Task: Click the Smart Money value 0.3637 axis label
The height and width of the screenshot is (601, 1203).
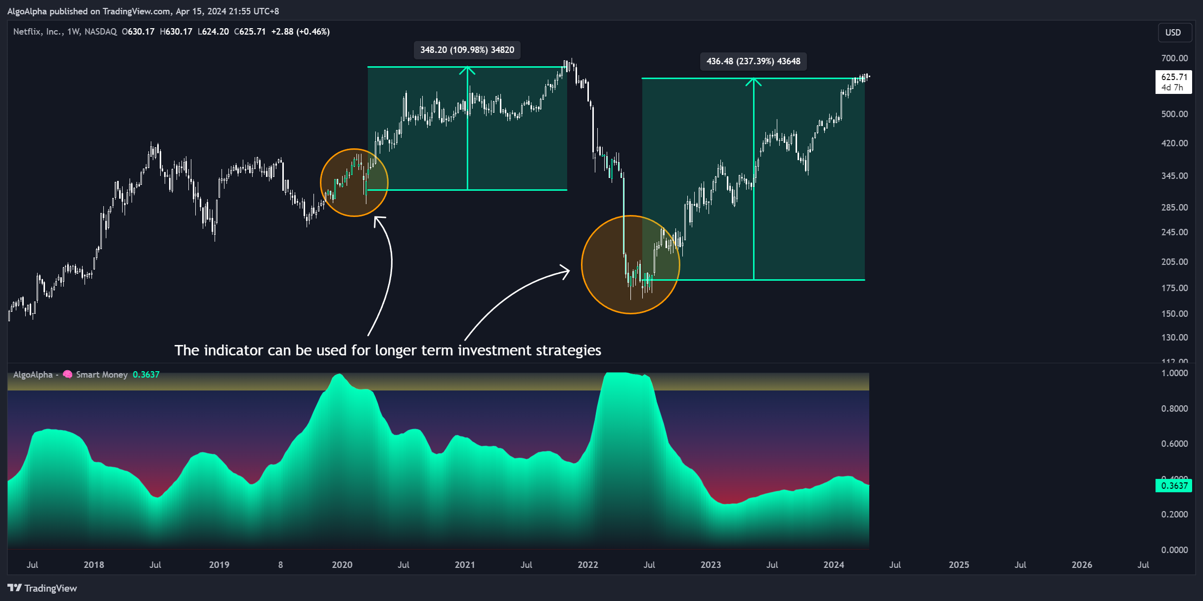Action: click(x=1174, y=486)
